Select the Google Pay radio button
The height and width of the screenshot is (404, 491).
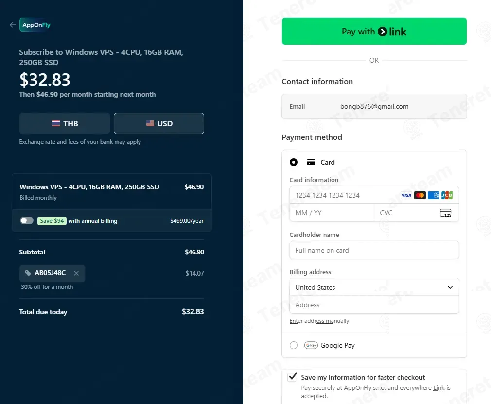[294, 345]
